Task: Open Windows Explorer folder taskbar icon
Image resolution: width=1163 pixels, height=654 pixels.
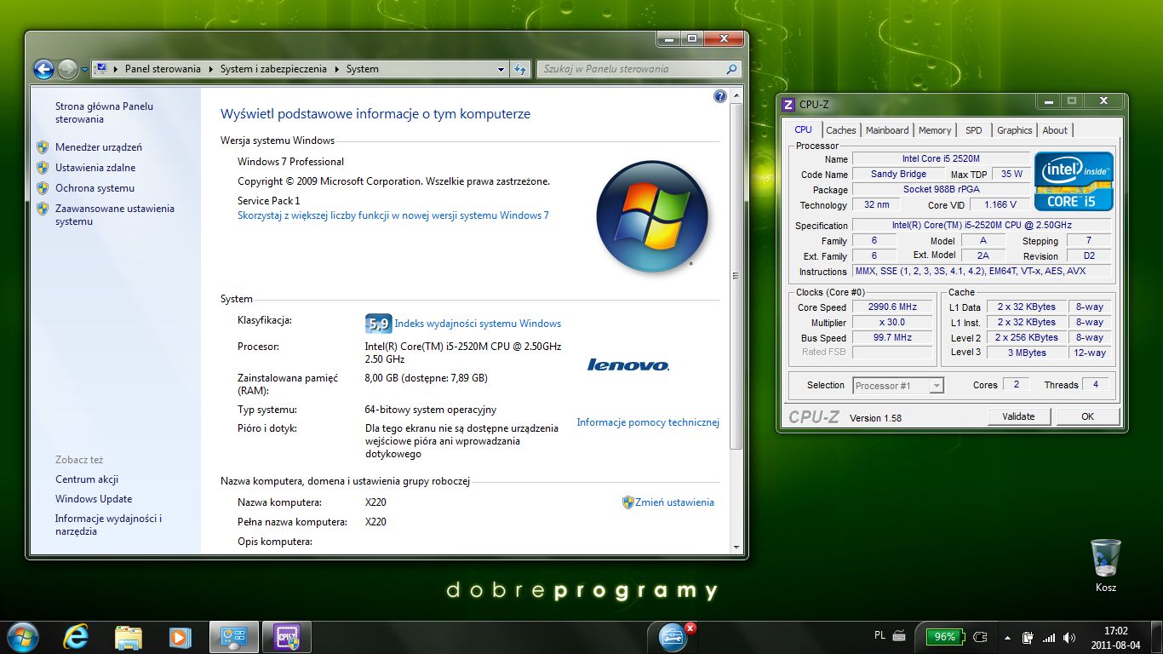Action: click(x=128, y=637)
